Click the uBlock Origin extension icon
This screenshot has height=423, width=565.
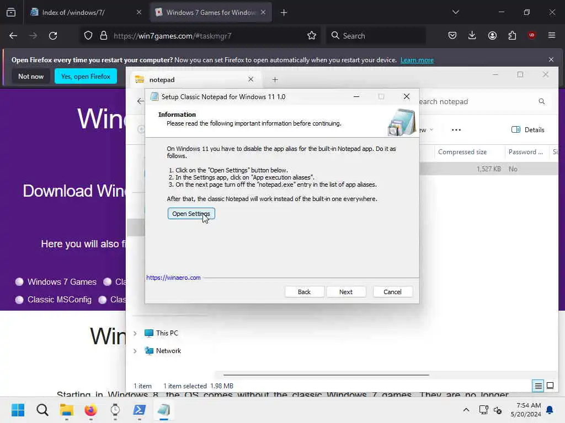pos(532,35)
